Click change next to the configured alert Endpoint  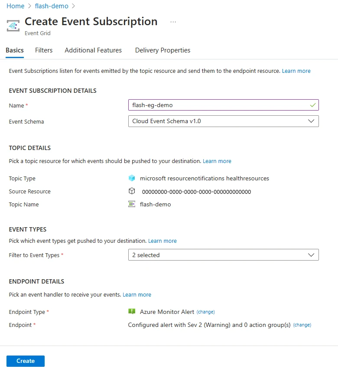click(302, 325)
